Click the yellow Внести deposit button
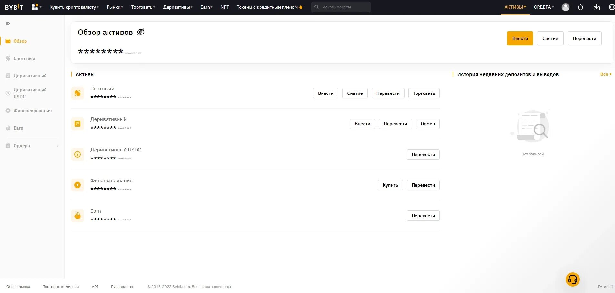Image resolution: width=615 pixels, height=293 pixels. coord(520,38)
